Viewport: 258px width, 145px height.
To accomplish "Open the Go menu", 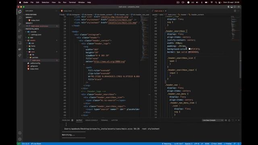I will (x=59, y=2).
